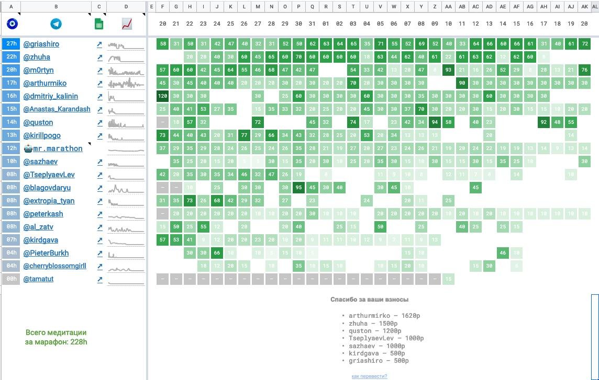The image size is (599, 380).
Task: Select column B header
Action: 56,7
